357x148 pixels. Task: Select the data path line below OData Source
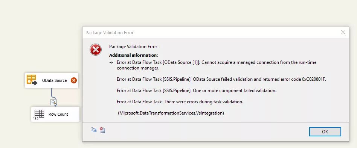(52, 93)
